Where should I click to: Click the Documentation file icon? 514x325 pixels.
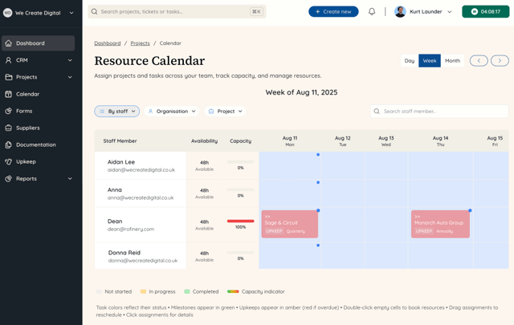(9, 144)
